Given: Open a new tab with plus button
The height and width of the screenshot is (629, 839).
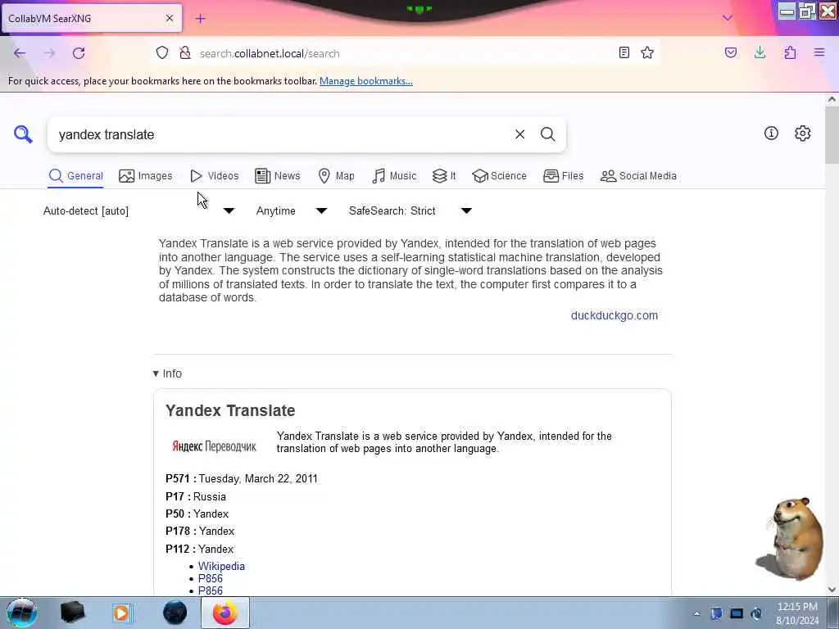Looking at the screenshot, I should (200, 19).
